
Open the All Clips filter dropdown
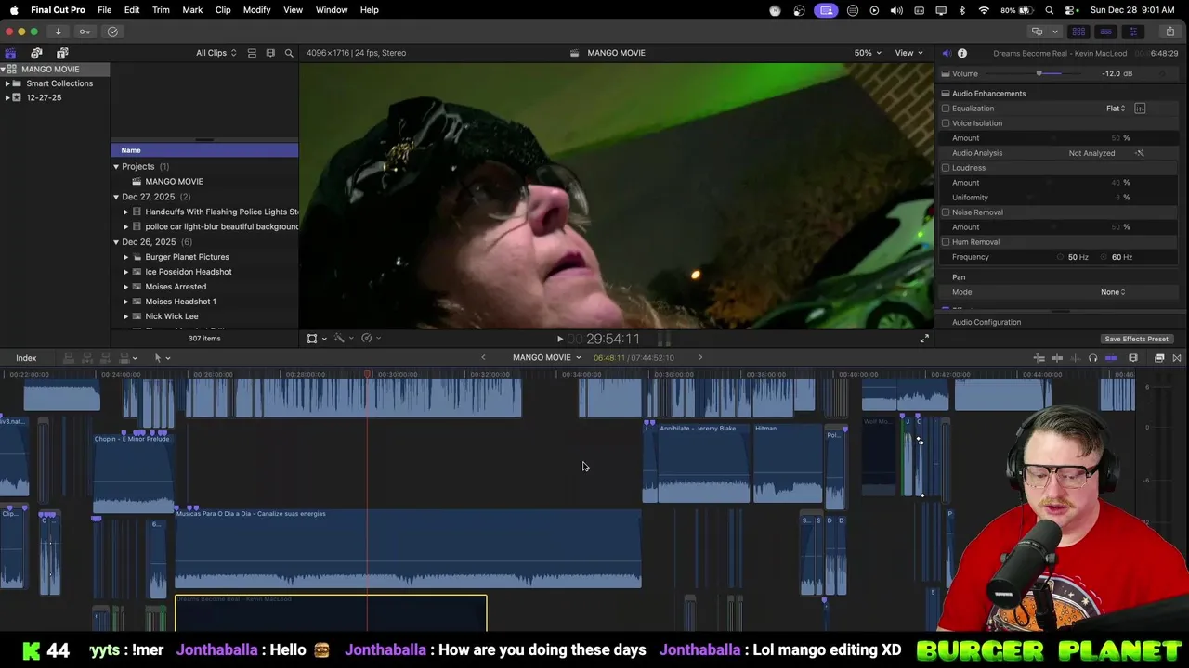point(216,53)
